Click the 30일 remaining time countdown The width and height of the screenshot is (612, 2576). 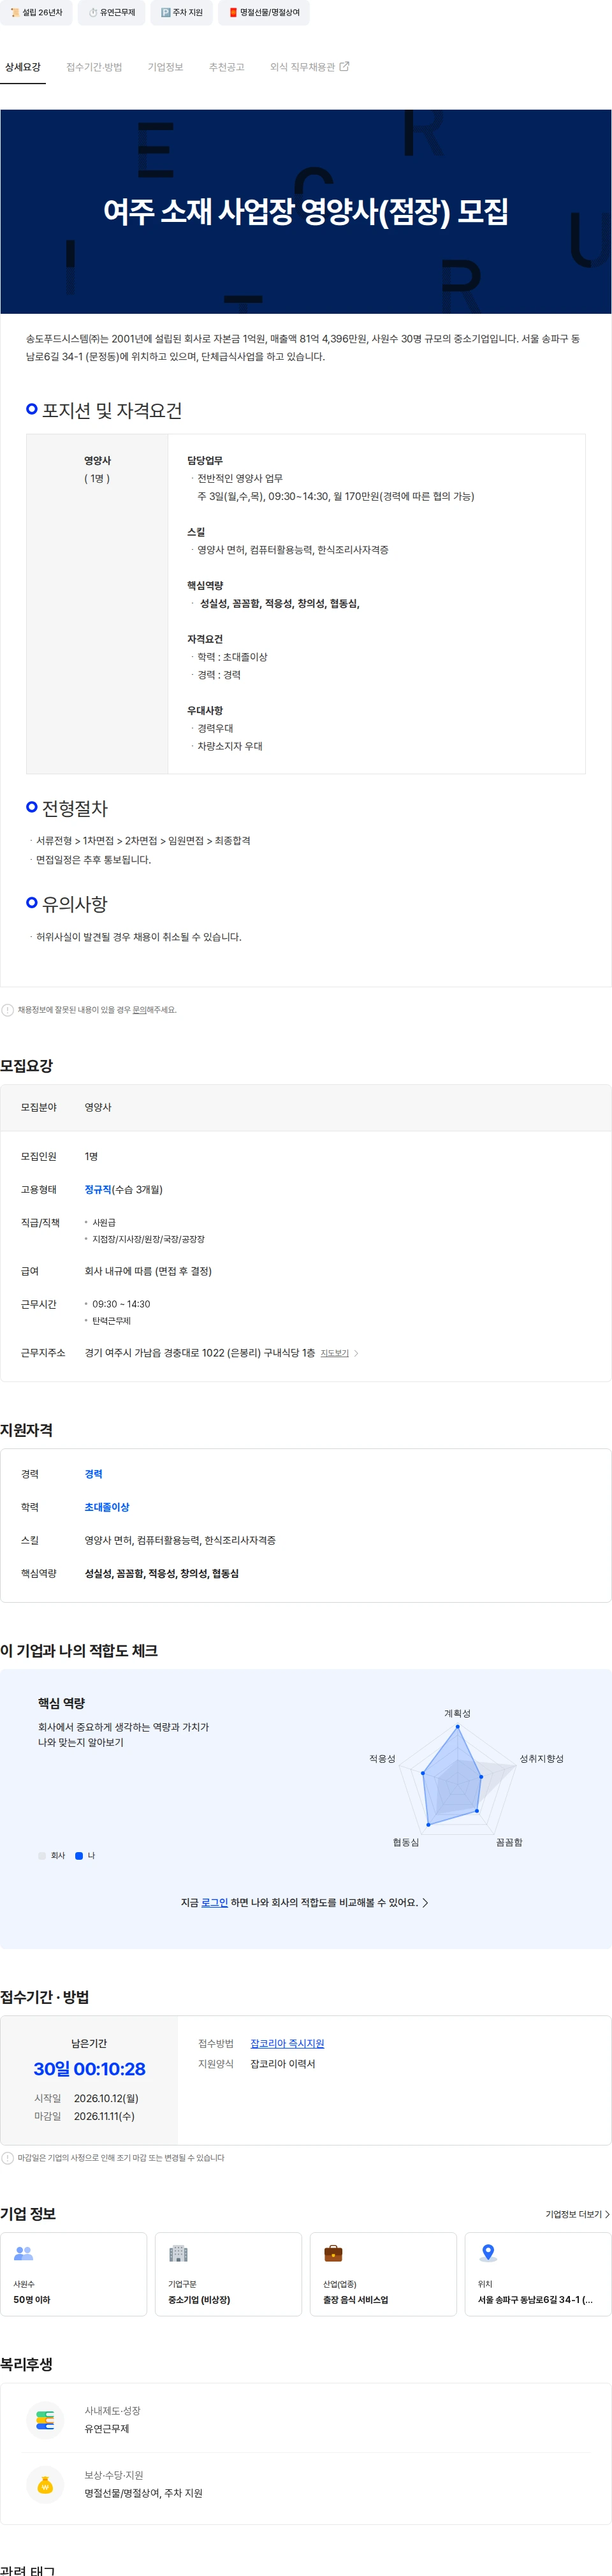point(89,2068)
